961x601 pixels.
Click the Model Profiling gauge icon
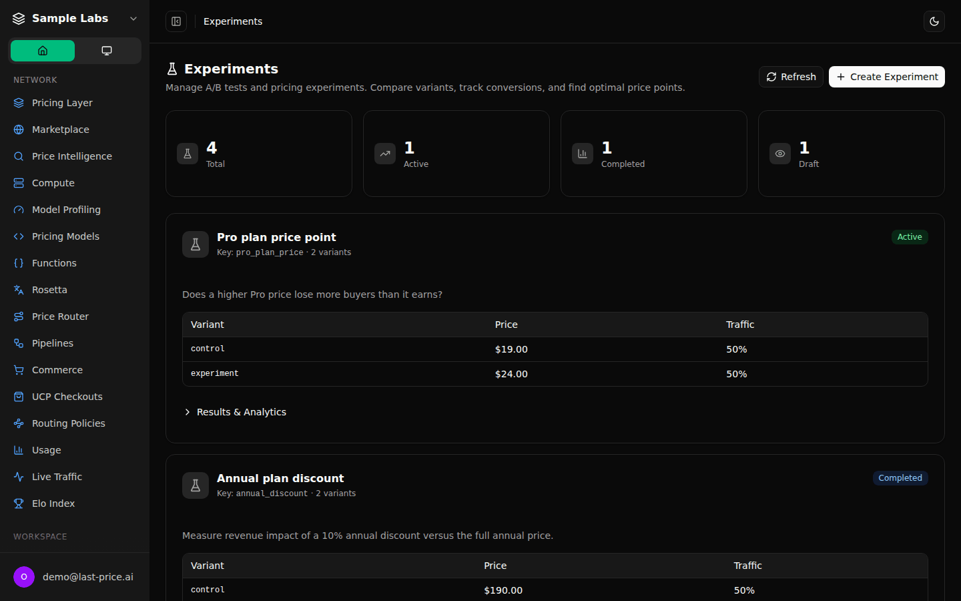coord(19,210)
